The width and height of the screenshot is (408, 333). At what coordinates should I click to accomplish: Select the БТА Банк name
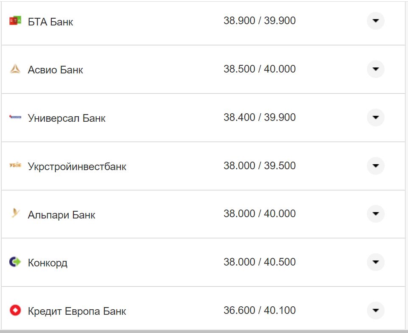[x=50, y=22]
